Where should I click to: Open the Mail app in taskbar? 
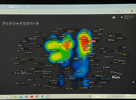pyautogui.click(x=21, y=97)
